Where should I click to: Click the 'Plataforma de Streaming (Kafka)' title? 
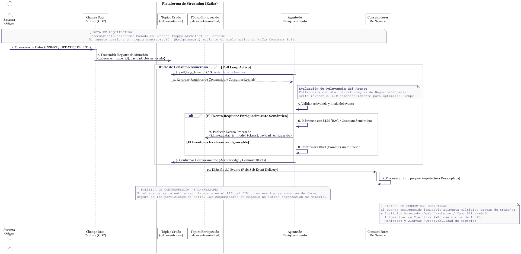pyautogui.click(x=190, y=4)
